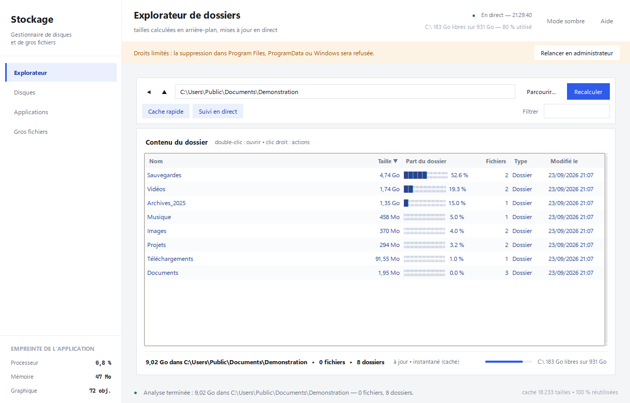
Task: Click the Stockage app title
Action: click(32, 19)
